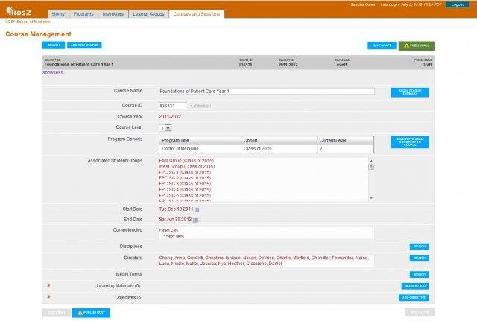This screenshot has height=321, width=477.
Task: Click the 'History Taking' sub-competency
Action: click(x=175, y=236)
